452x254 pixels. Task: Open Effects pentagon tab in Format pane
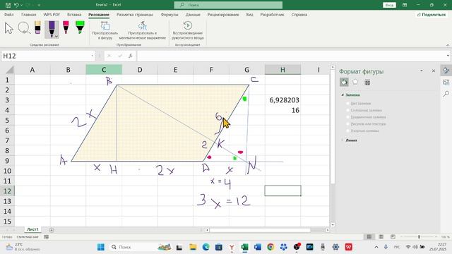click(355, 83)
